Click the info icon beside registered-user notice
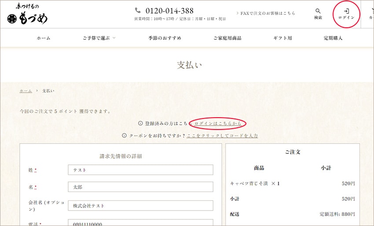This screenshot has height=226, width=374. point(140,123)
